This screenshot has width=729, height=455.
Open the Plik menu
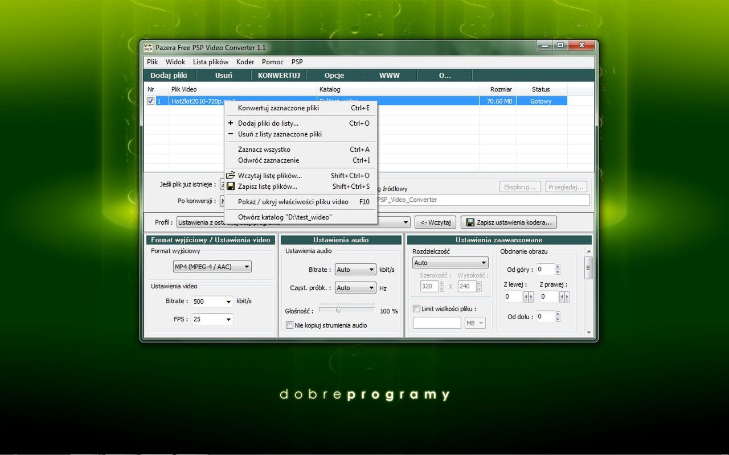pyautogui.click(x=153, y=62)
